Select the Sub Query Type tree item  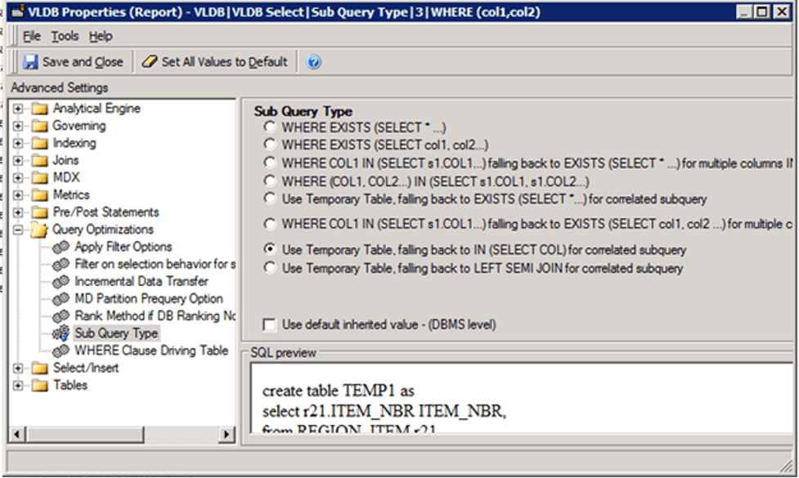116,333
